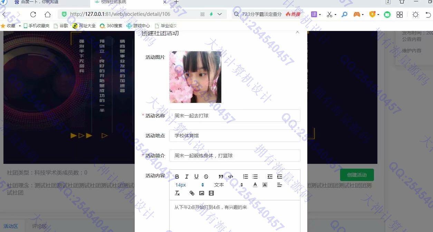433x232 pixels.
Task: Insert a code block in the editor
Action: (x=231, y=177)
